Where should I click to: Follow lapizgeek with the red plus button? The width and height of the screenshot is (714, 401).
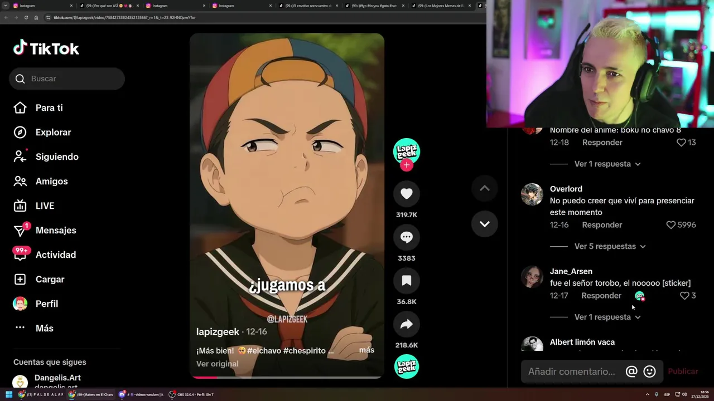click(407, 165)
